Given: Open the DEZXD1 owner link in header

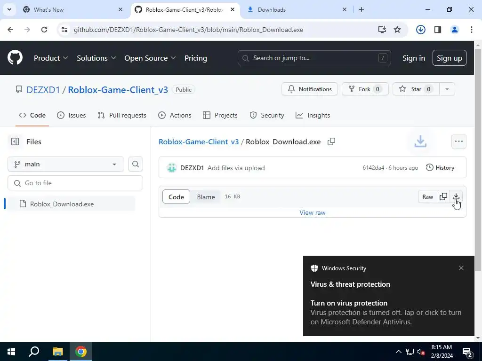Looking at the screenshot, I should tap(43, 90).
